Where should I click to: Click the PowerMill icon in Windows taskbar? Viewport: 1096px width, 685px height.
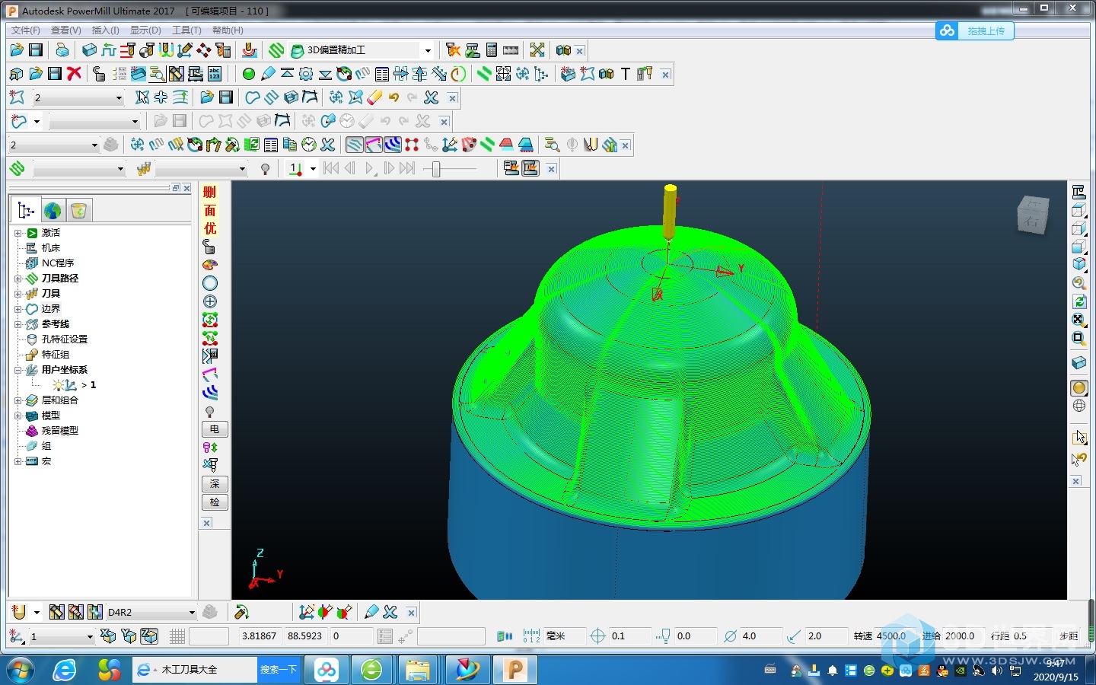click(515, 670)
